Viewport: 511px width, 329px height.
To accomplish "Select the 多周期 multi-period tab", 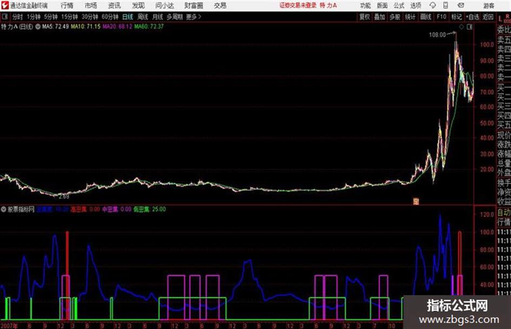I will [175, 17].
